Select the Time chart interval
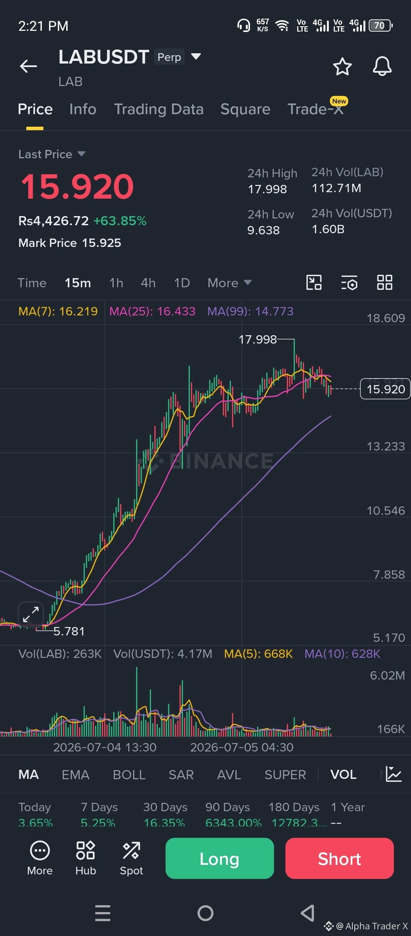 32,283
